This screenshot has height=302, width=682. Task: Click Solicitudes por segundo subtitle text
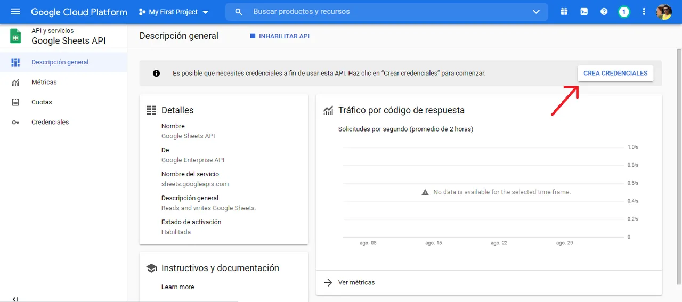tap(405, 129)
